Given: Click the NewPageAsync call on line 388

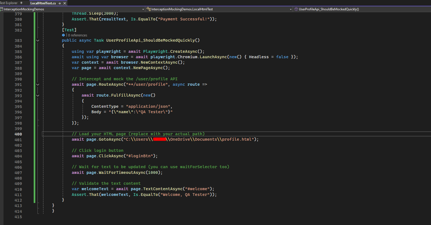Looking at the screenshot, I should coord(150,68).
